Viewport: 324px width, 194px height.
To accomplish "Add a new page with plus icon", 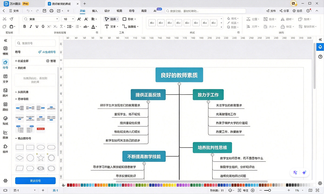I will pos(43,190).
